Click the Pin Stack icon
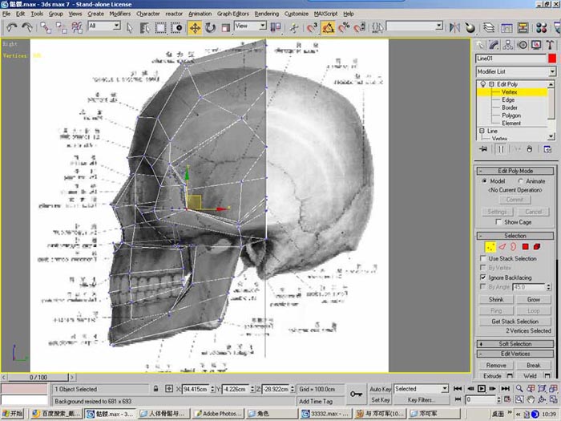The image size is (561, 421). (483, 149)
